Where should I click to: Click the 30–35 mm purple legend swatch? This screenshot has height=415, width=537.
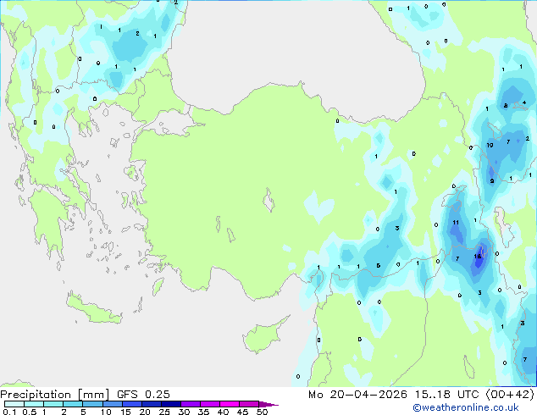[190, 404]
